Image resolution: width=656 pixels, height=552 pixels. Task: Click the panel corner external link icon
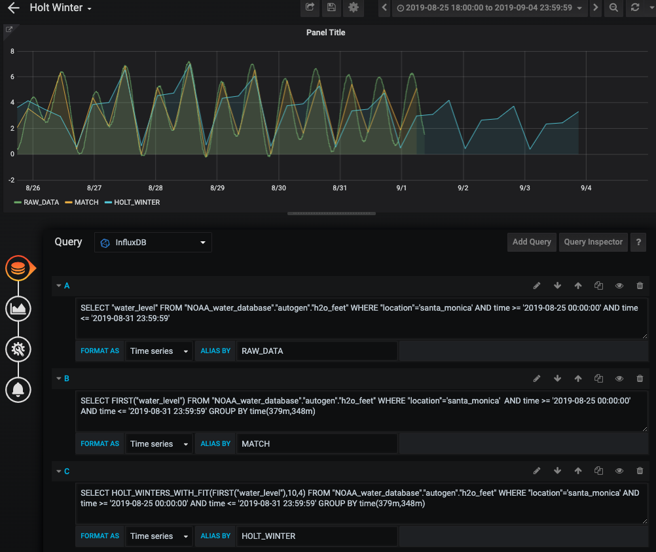point(9,29)
